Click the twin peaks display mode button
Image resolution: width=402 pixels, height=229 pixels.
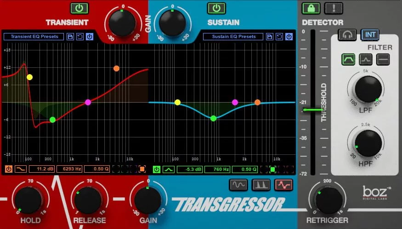(x=261, y=185)
